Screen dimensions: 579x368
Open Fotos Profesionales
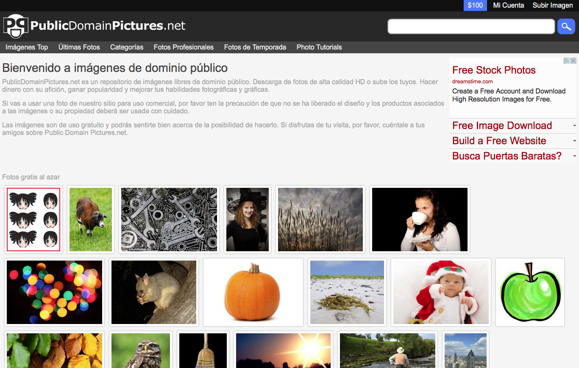point(184,47)
